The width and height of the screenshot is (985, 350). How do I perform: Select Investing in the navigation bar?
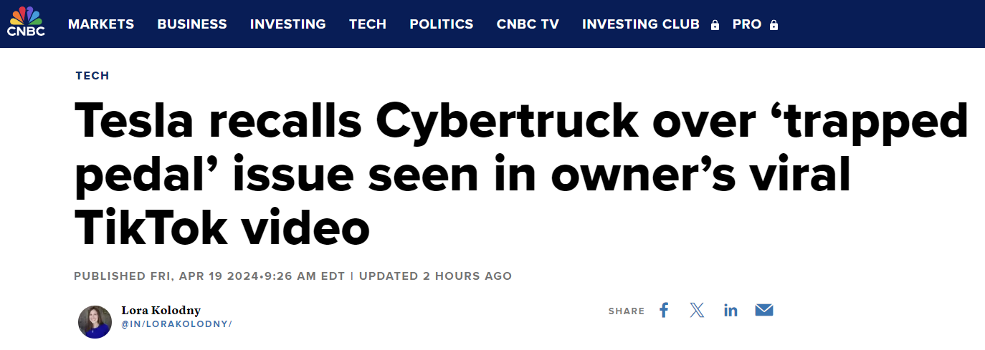click(x=287, y=24)
